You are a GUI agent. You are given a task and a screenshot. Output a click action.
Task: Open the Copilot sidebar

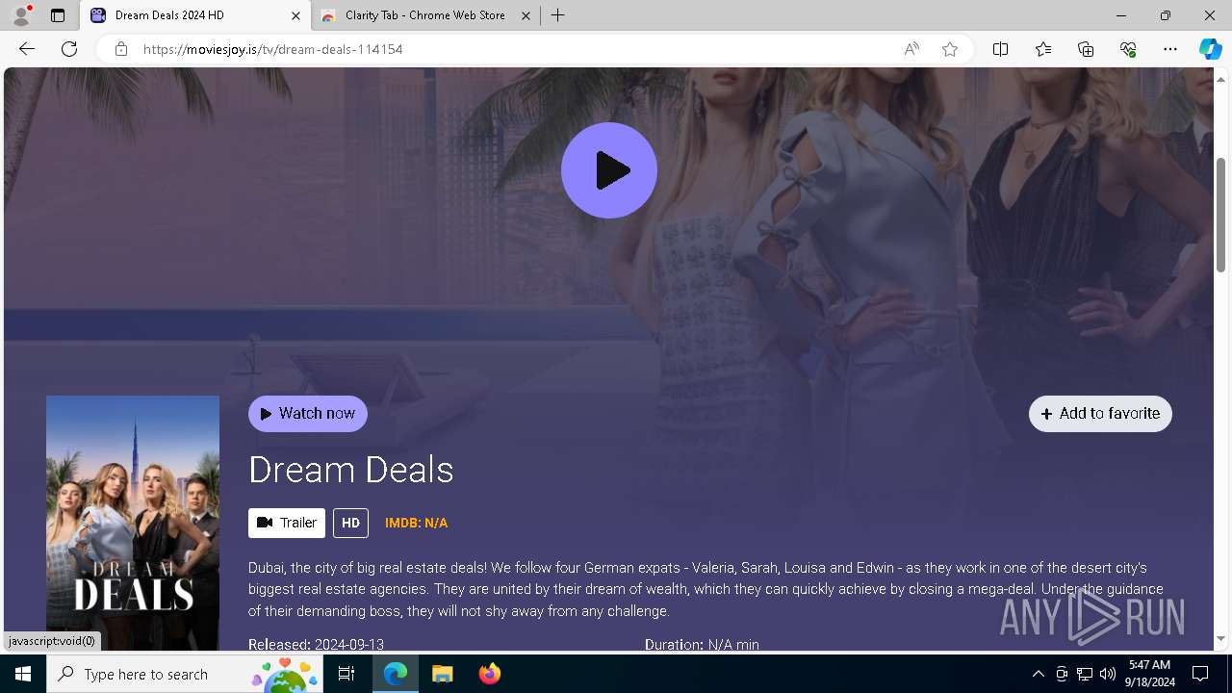point(1210,49)
